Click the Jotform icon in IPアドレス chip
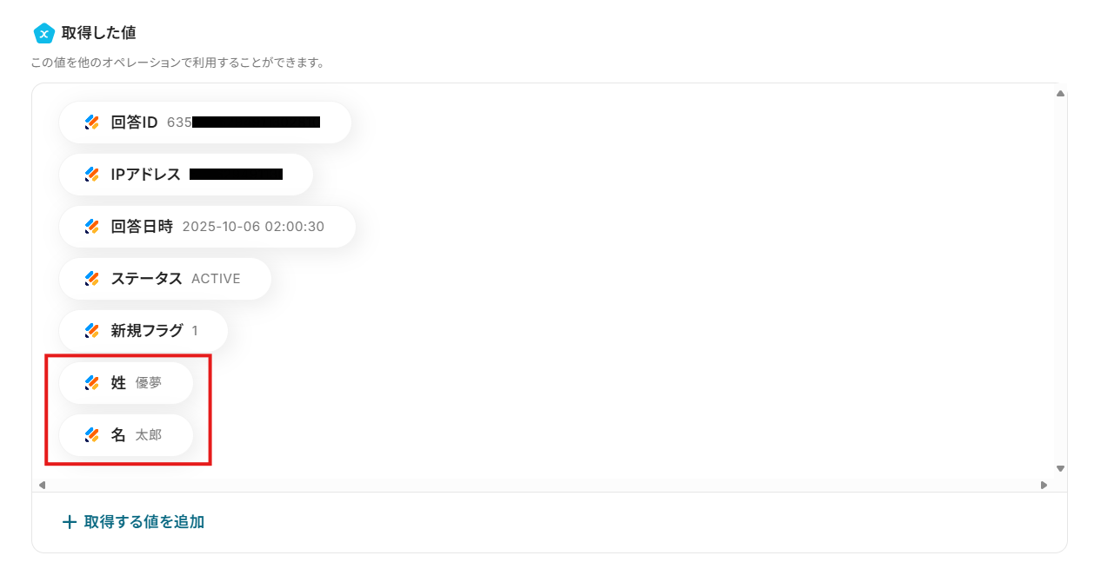This screenshot has height=582, width=1101. point(92,175)
